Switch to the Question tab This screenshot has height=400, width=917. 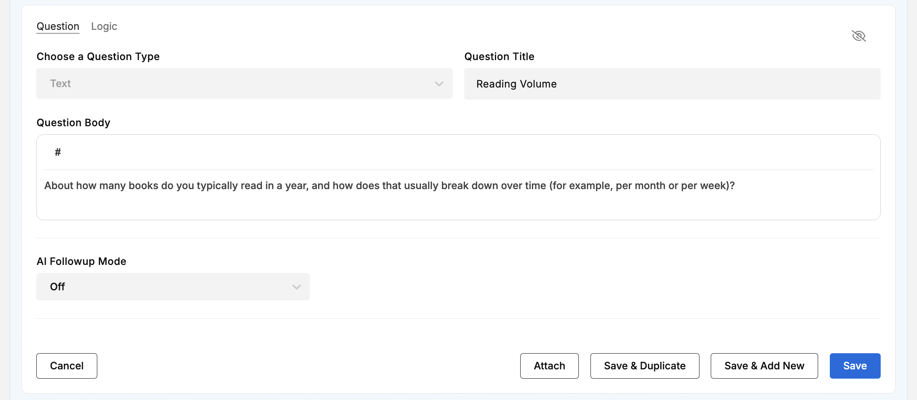coord(58,26)
